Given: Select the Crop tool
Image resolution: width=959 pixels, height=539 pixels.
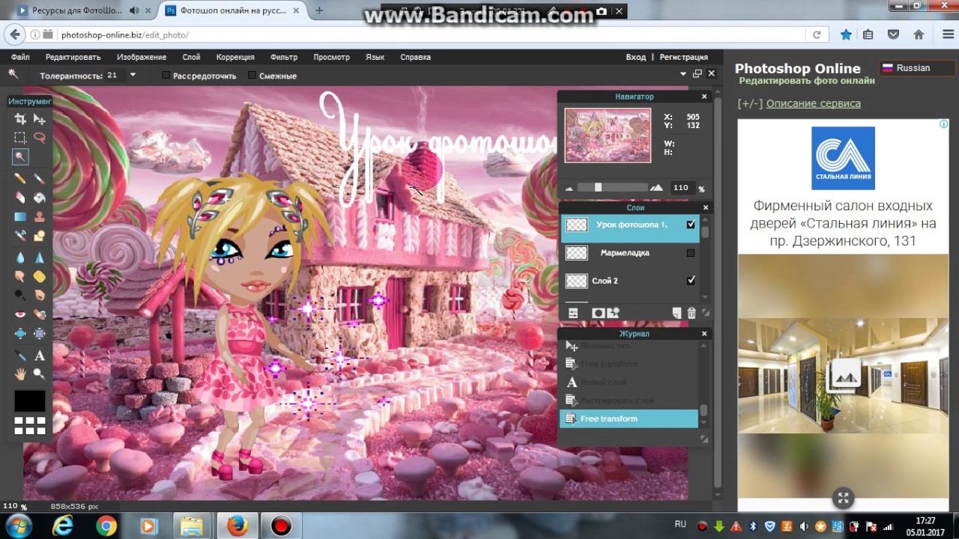Looking at the screenshot, I should (20, 118).
